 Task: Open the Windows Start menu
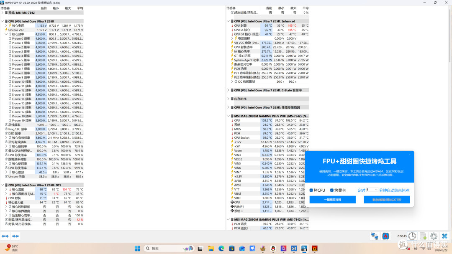[x=138, y=248]
